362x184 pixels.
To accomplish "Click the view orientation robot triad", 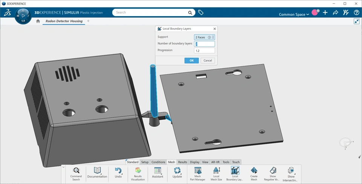I will [x=346, y=143].
